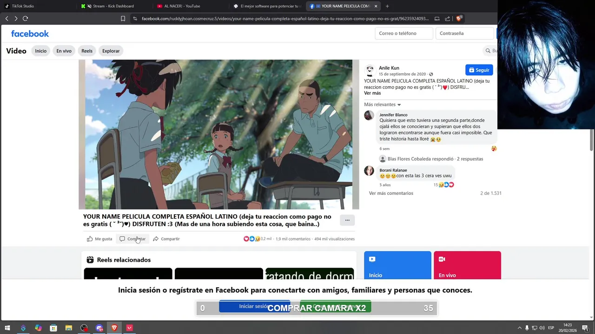
Task: Click the picture-in-picture icon in address bar
Action: coord(437,19)
